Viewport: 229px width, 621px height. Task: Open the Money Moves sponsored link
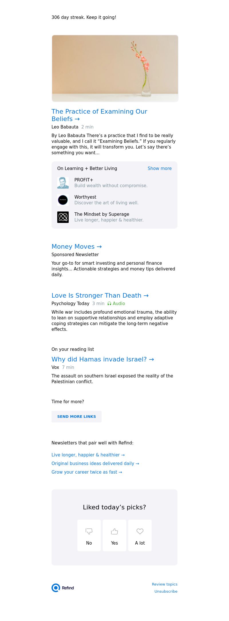coord(77,246)
